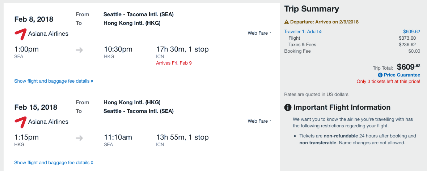Click the Trip Summary heading
Screen dimensions: 427x171
tap(312, 9)
